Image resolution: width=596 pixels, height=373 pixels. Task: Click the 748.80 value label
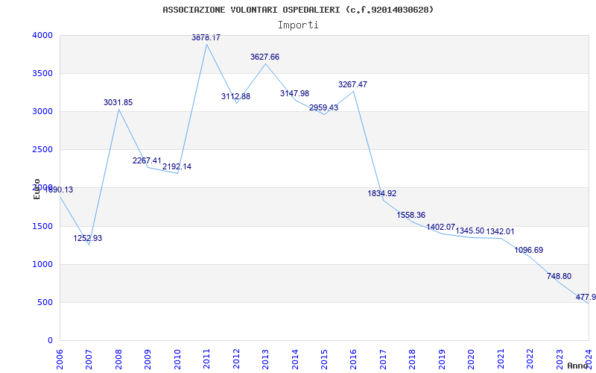point(559,277)
